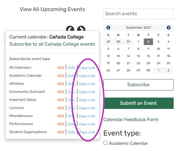182x151 pixels.
Task: Subscribe to all Cañada College events
Action: click(52, 44)
